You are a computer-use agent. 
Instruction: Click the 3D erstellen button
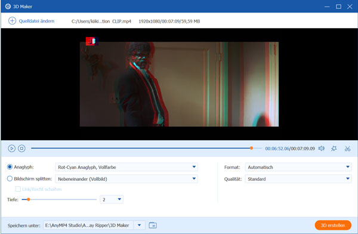(333, 225)
